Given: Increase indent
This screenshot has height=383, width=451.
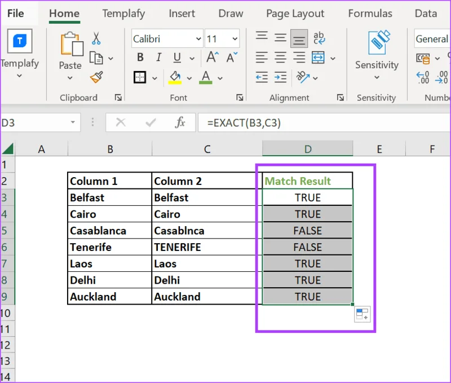Looking at the screenshot, I should [x=280, y=77].
